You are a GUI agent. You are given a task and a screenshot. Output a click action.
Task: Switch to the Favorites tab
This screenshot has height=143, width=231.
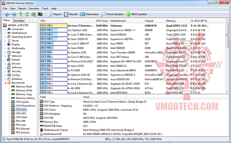pyautogui.click(x=19, y=20)
